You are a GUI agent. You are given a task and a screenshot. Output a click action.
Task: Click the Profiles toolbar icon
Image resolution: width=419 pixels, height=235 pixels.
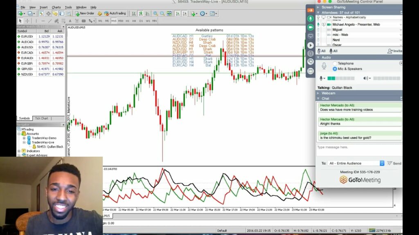(30, 13)
